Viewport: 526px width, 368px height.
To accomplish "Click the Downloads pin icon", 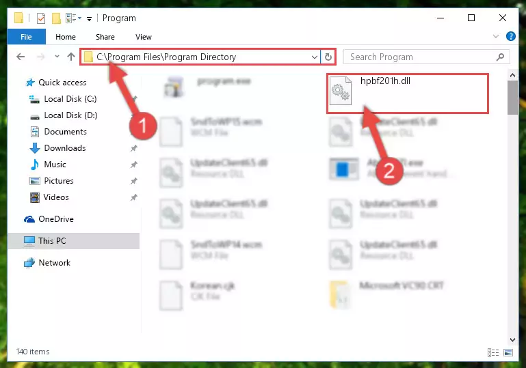I will point(134,148).
